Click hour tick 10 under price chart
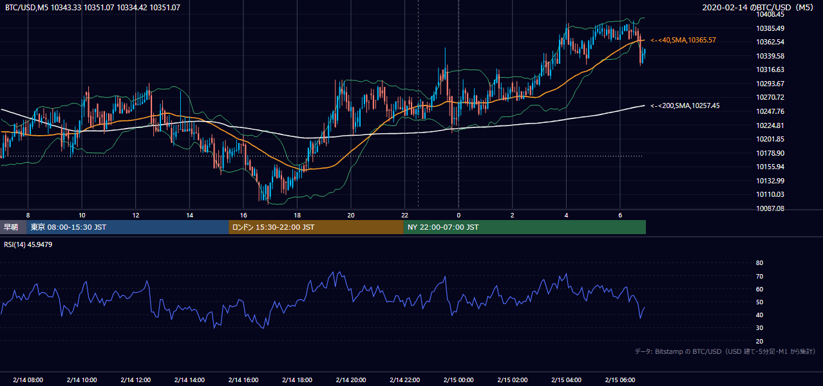 tap(82, 215)
